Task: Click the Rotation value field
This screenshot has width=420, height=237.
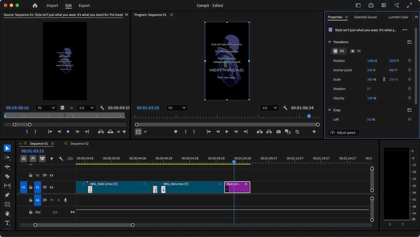Action: click(369, 89)
